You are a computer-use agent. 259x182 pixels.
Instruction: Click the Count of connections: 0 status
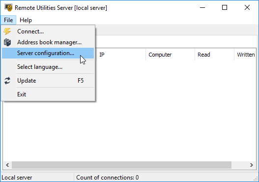click(x=107, y=178)
